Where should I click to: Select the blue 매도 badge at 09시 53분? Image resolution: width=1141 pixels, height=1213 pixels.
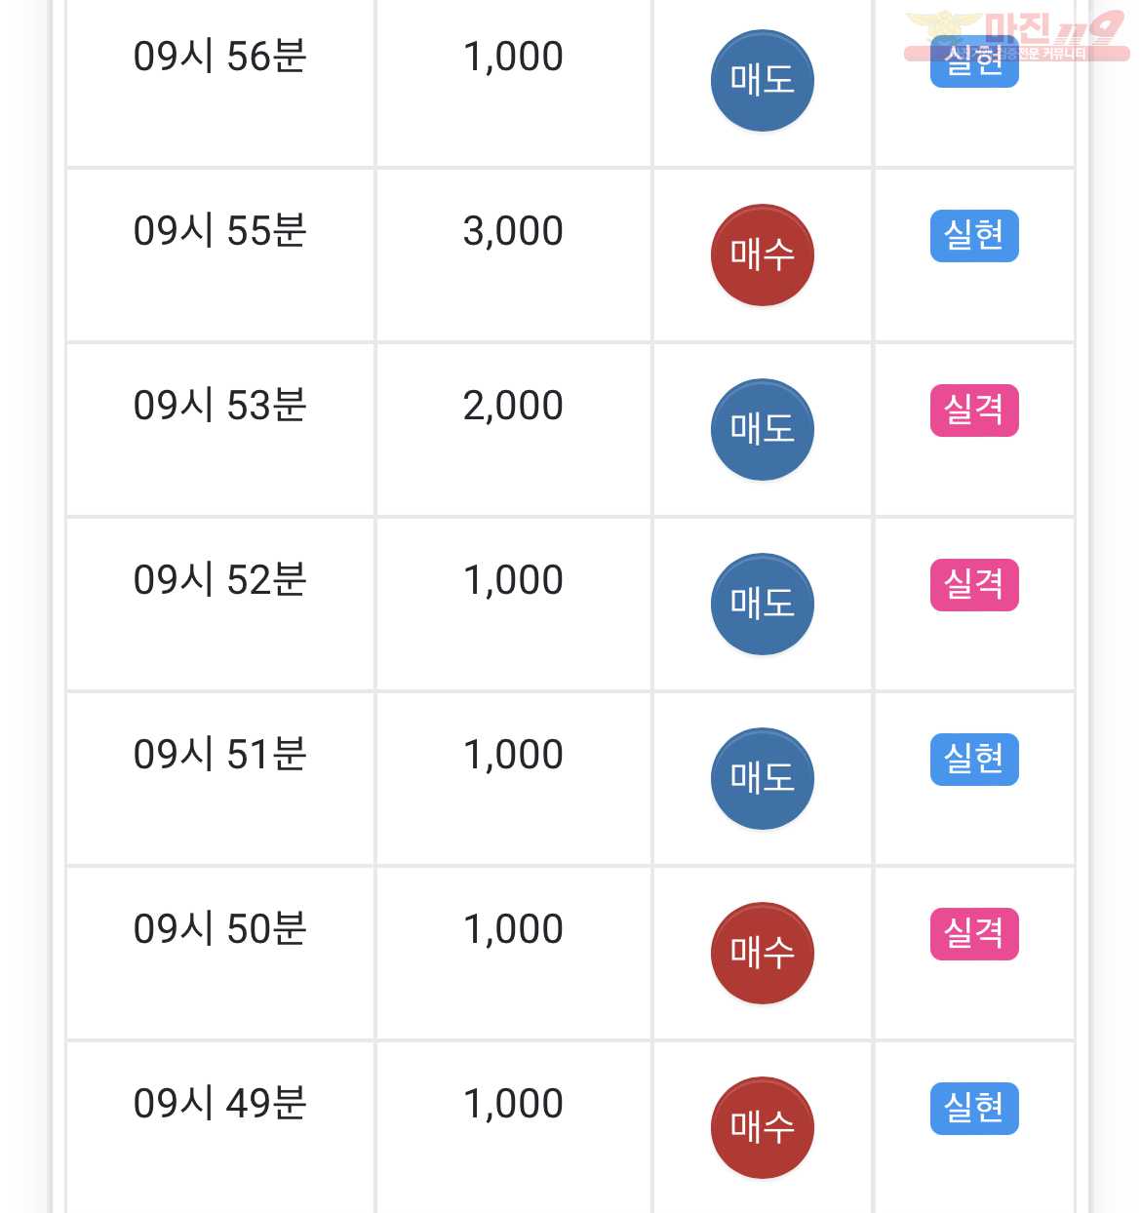[x=763, y=429]
